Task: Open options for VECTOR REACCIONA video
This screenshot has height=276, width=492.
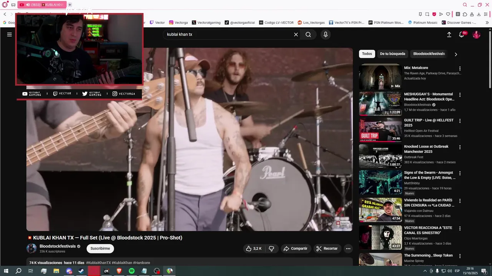Action: pos(460,228)
